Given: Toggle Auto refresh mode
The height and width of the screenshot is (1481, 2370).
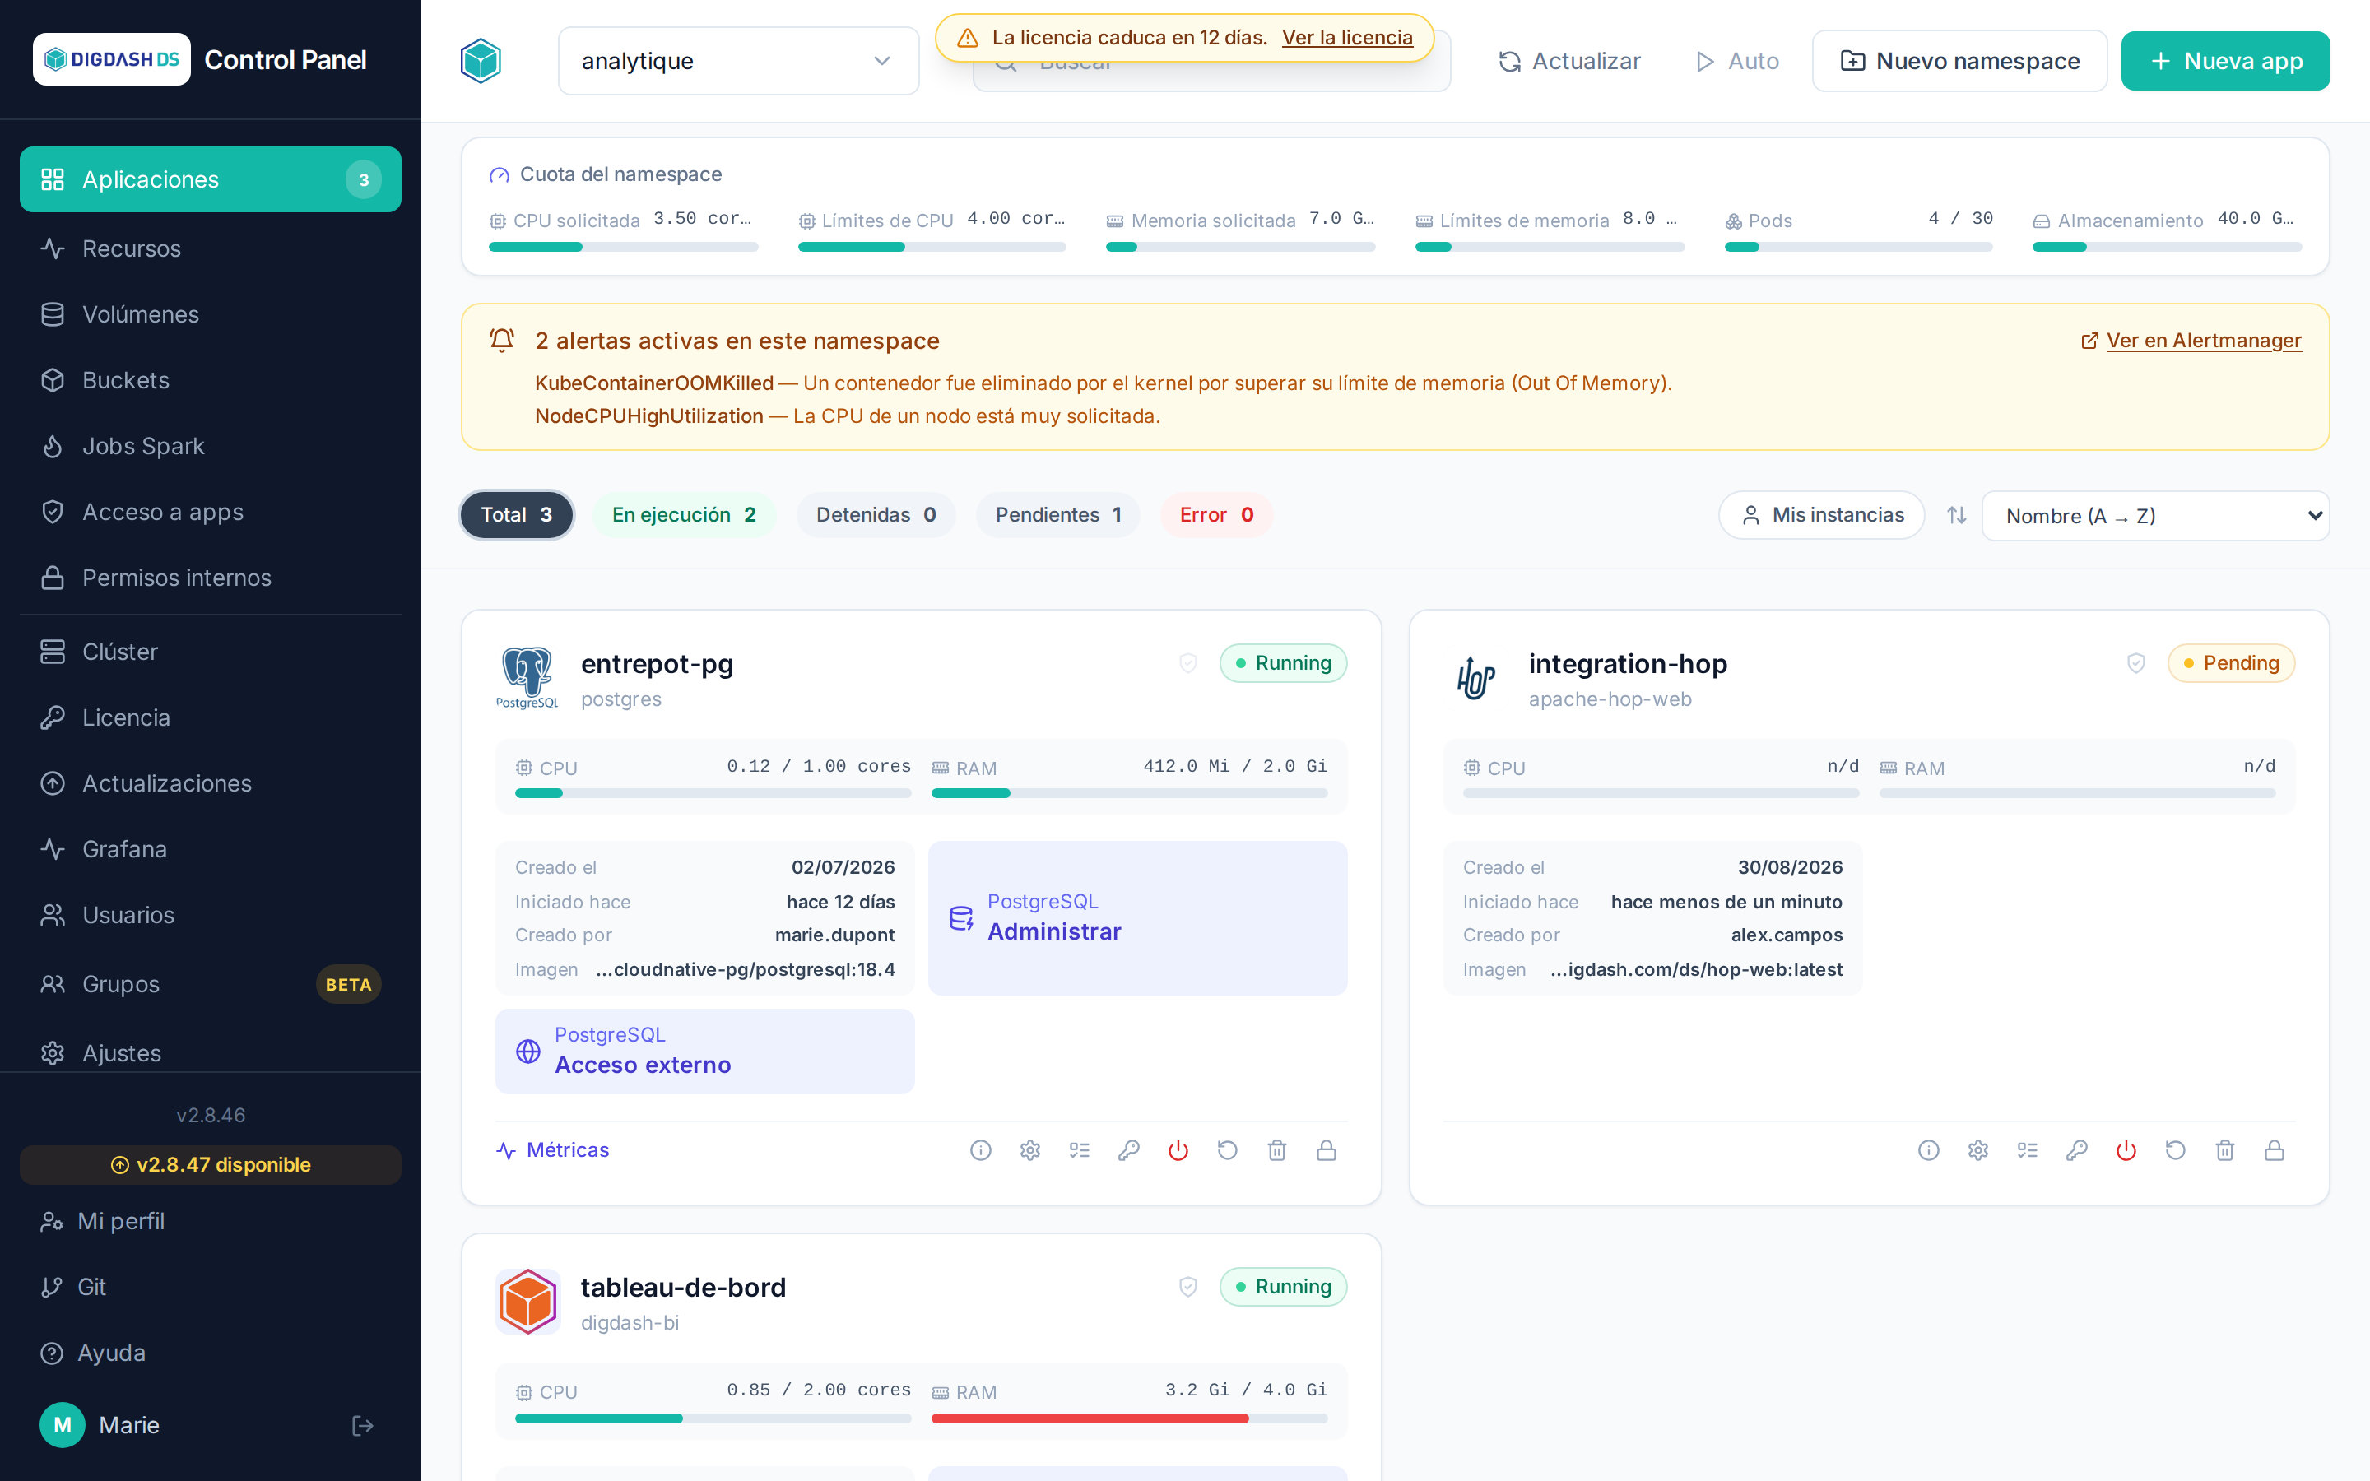Looking at the screenshot, I should pos(1737,61).
